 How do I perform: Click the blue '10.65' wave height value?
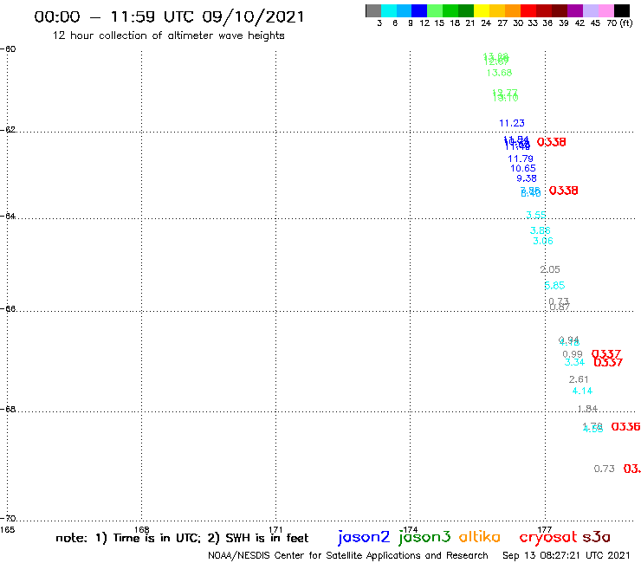[x=523, y=168]
